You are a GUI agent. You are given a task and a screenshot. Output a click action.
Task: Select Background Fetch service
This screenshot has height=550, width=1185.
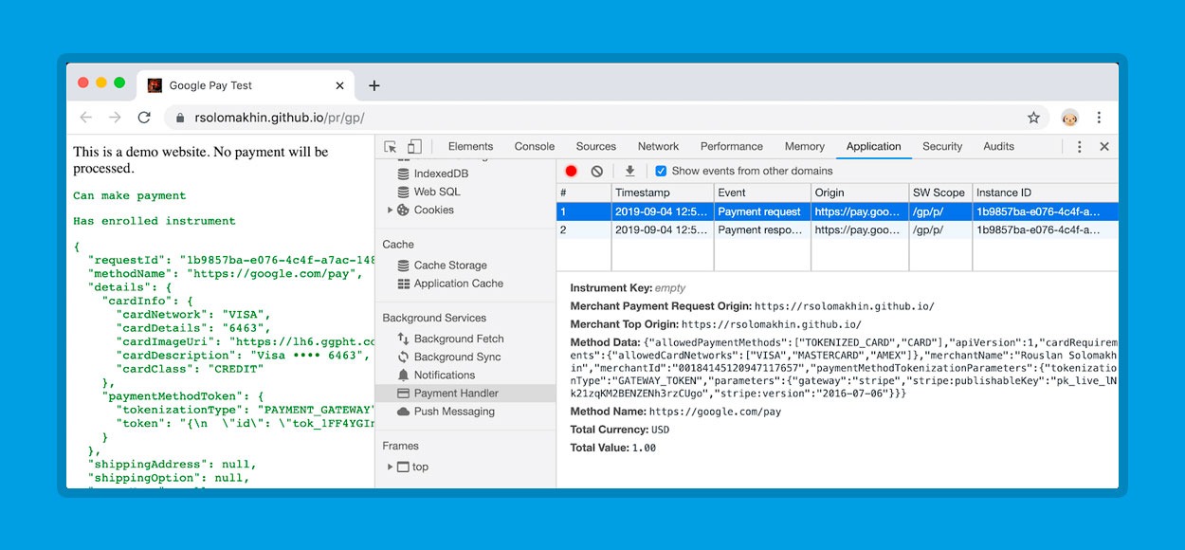click(459, 339)
